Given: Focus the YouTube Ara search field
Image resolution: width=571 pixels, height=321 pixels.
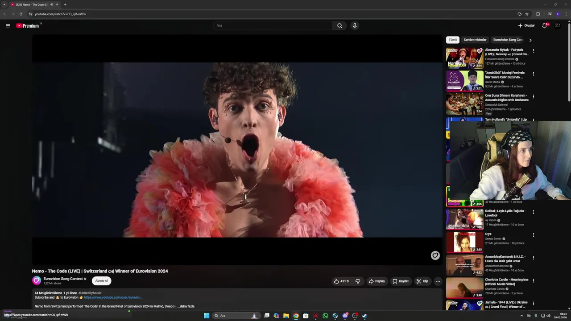Looking at the screenshot, I should (x=273, y=25).
